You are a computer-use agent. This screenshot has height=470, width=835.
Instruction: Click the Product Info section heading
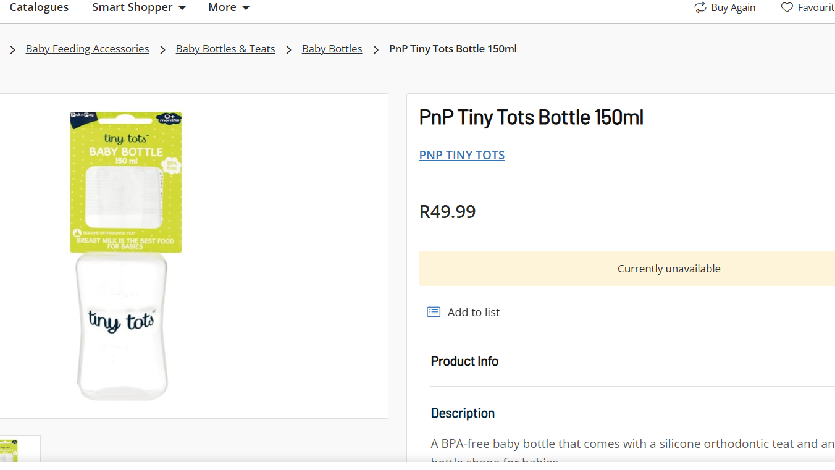464,361
